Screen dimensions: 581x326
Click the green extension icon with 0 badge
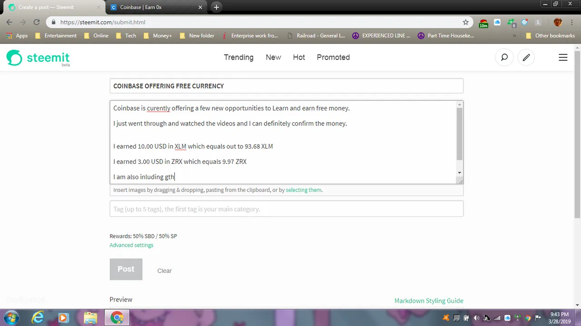click(x=511, y=23)
